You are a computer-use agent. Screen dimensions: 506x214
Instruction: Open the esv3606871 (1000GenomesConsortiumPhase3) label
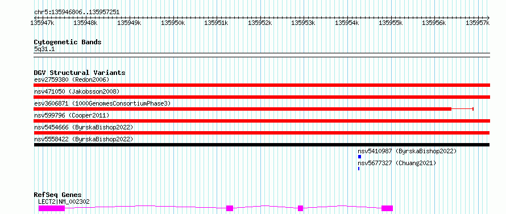(x=102, y=103)
